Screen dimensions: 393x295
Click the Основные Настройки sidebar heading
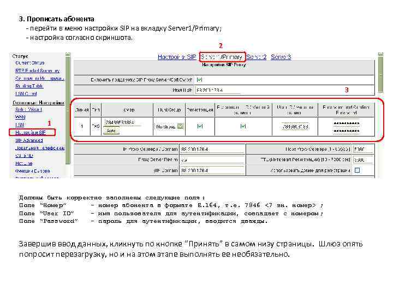[x=38, y=103]
